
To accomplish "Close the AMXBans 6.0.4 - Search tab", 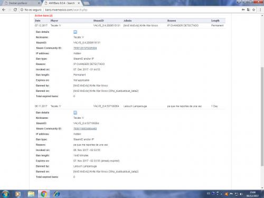I will pyautogui.click(x=79, y=3).
